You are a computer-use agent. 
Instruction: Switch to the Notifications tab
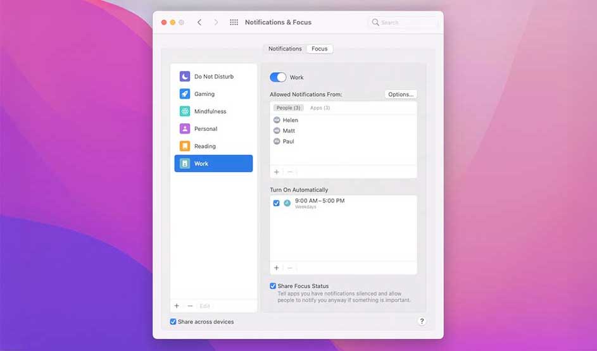pos(285,49)
